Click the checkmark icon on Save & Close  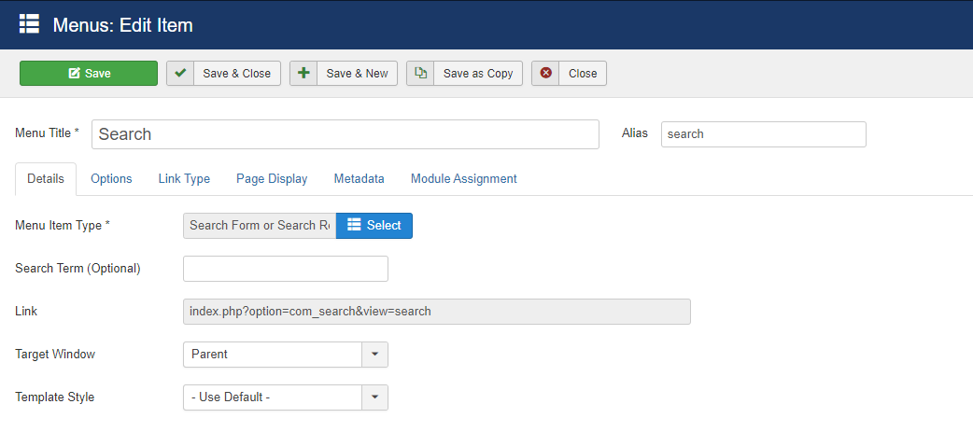click(180, 74)
